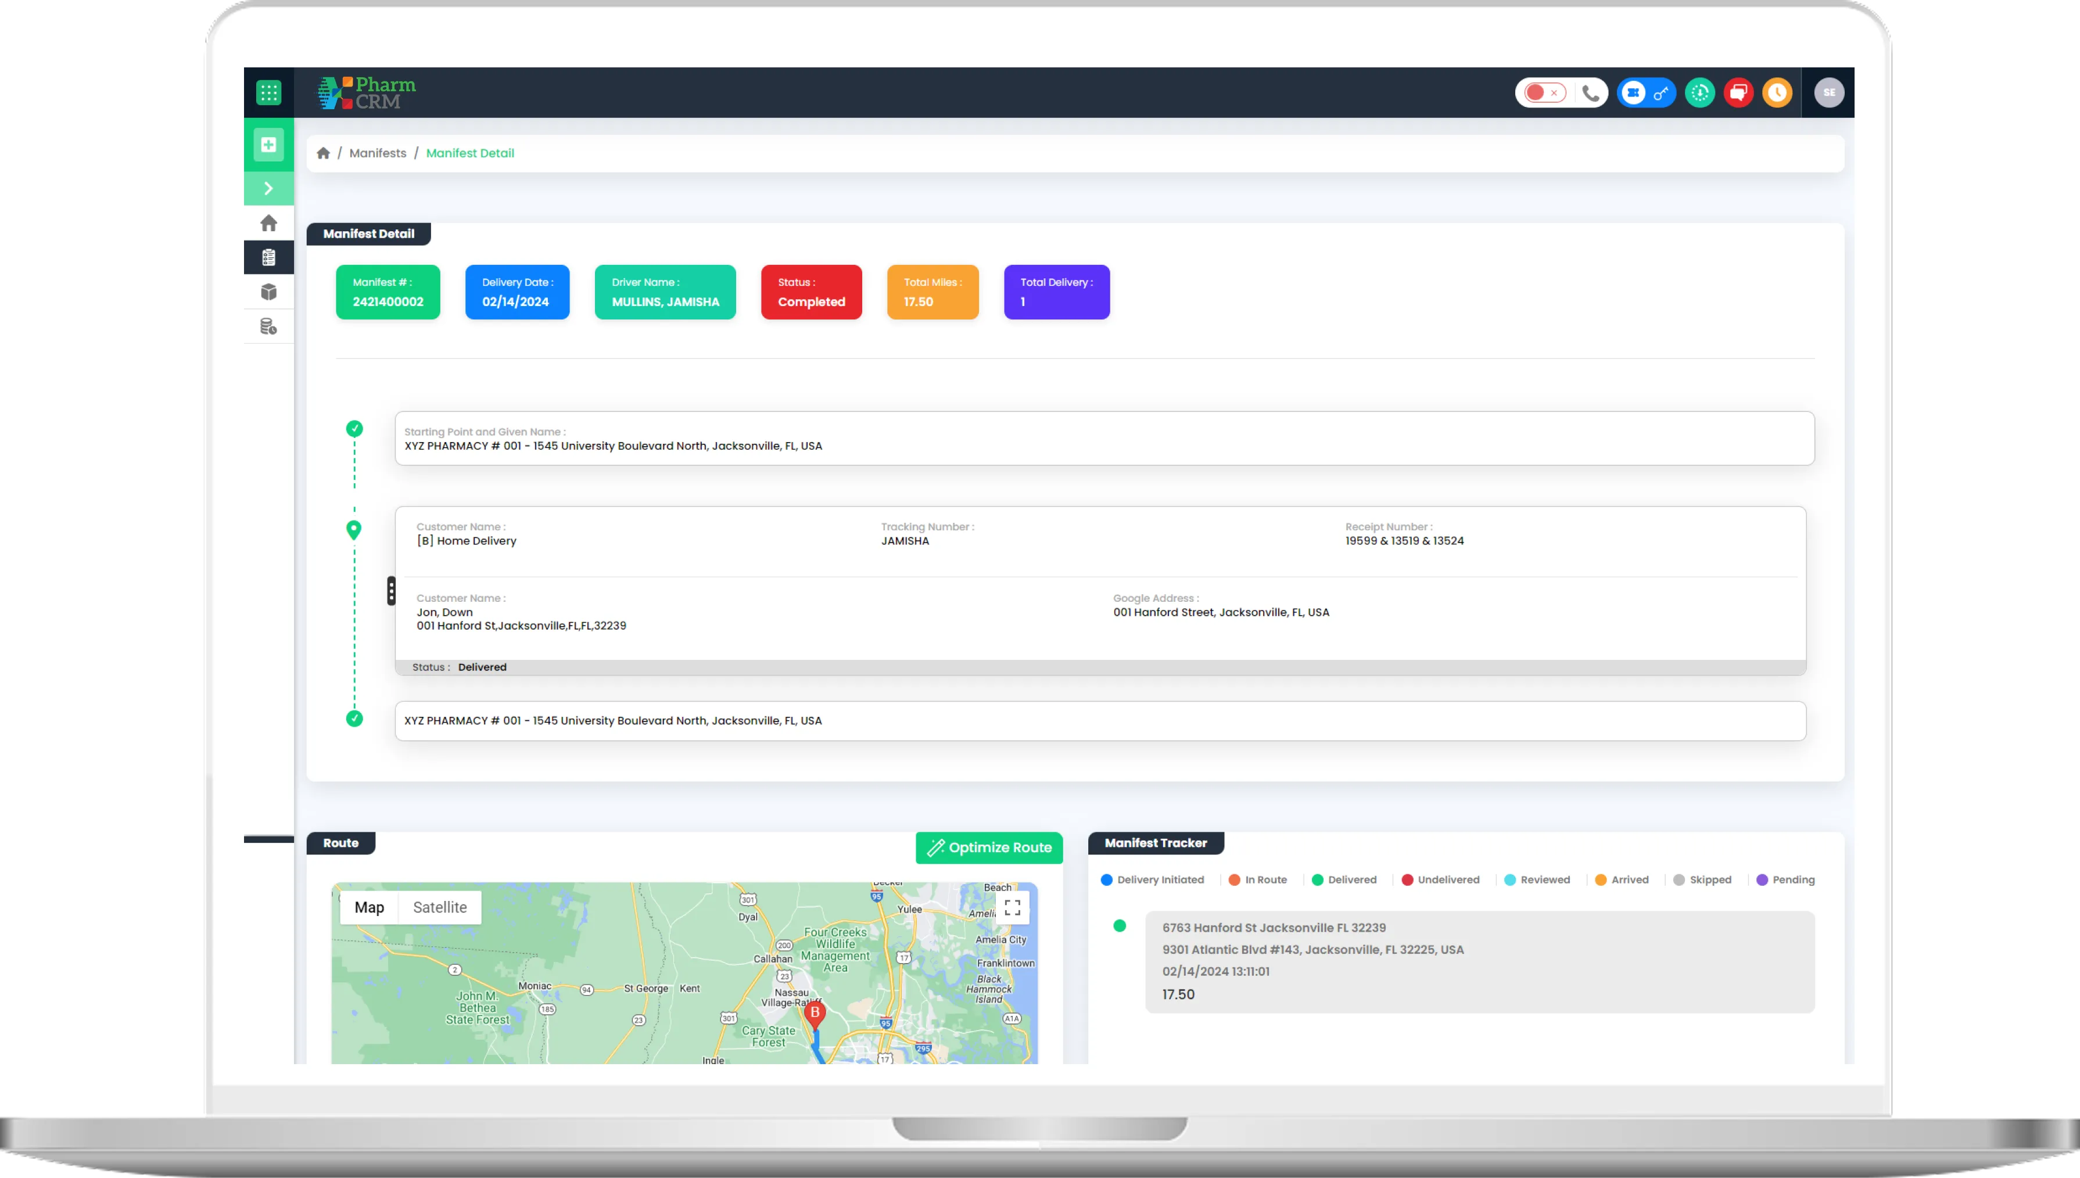Click the phone icon in the top bar
The width and height of the screenshot is (2080, 1178).
[1590, 93]
